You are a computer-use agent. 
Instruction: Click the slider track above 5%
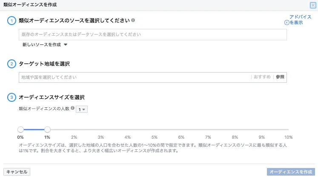click(155, 129)
